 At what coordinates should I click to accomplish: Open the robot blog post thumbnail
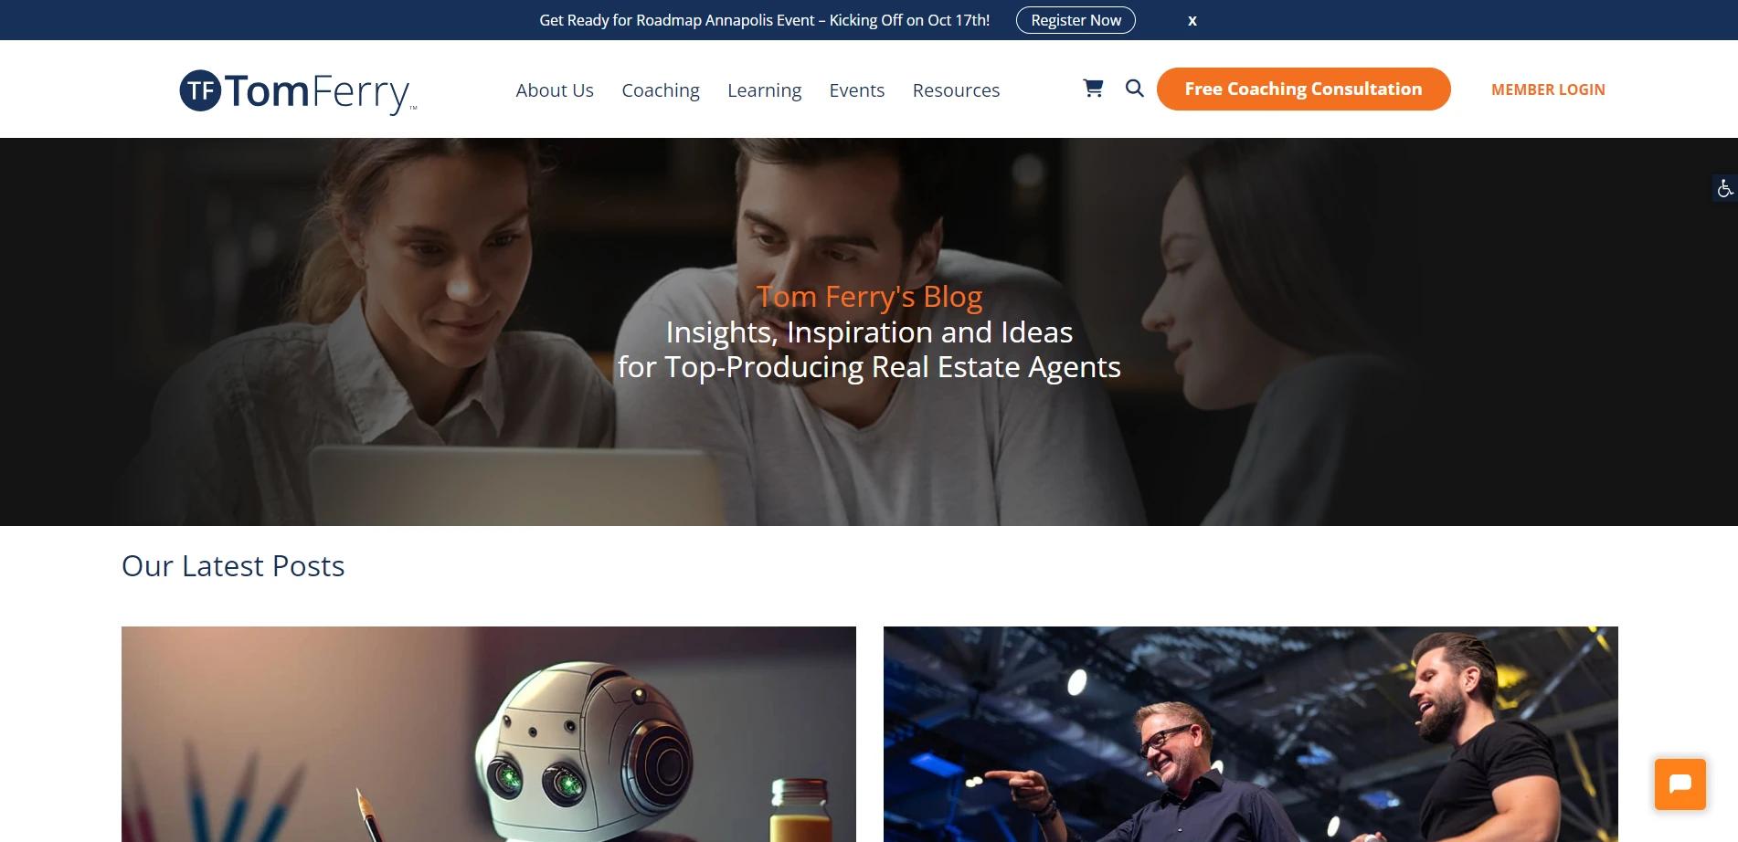pyautogui.click(x=489, y=734)
